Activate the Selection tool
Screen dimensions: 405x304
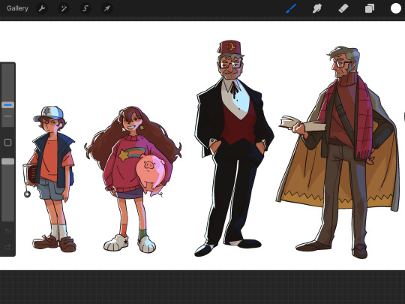pos(85,8)
